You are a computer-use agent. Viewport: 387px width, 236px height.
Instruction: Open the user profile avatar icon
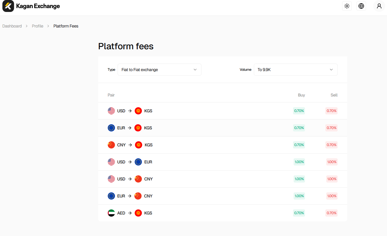pyautogui.click(x=379, y=6)
